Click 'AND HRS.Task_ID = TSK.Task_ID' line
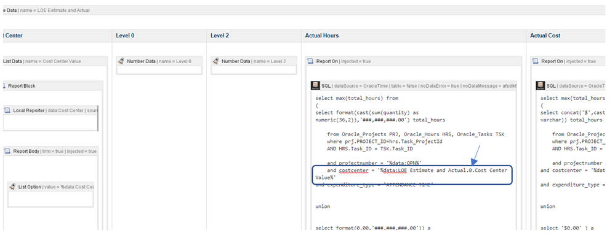This screenshot has width=615, height=238. pyautogui.click(x=370, y=148)
